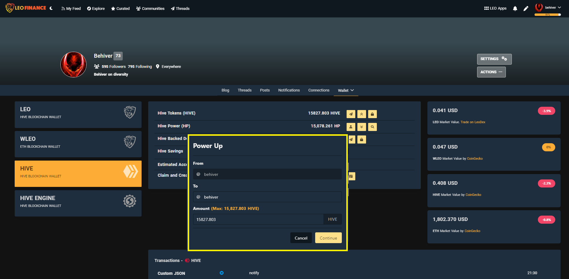Click the -2.3% HIVE price change badge
The height and width of the screenshot is (279, 569).
[547, 183]
